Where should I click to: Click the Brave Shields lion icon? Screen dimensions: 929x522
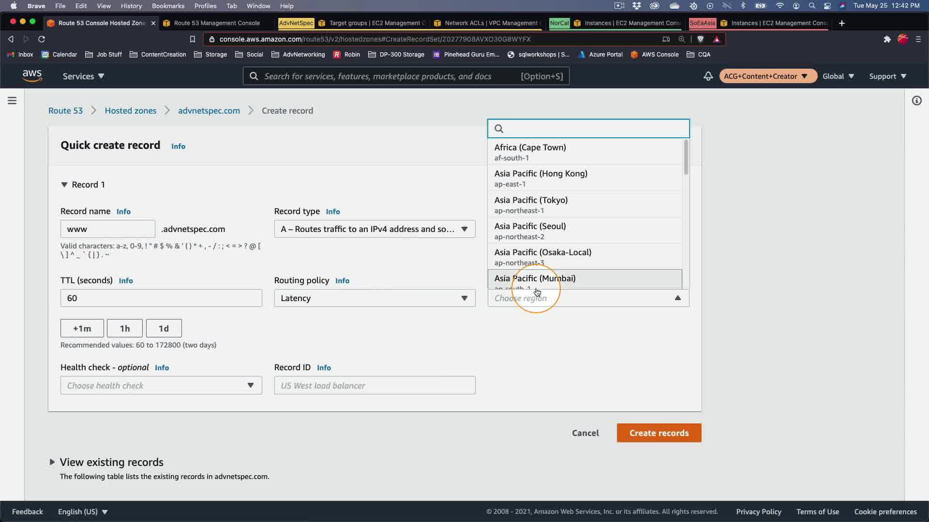tap(700, 39)
